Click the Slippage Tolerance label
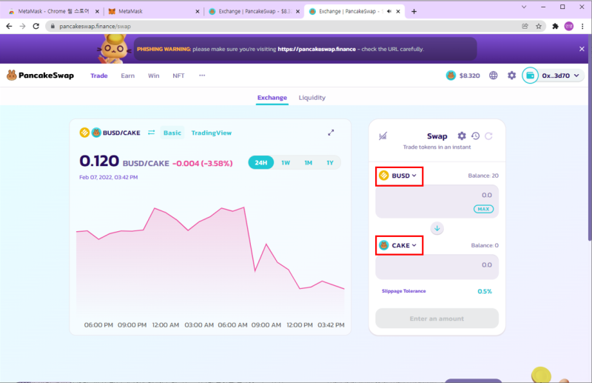 (x=403, y=291)
